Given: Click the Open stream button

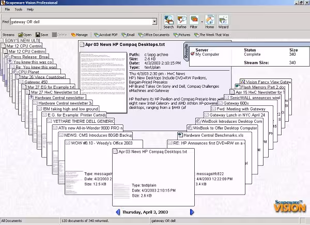Looking at the screenshot, I should [x=25, y=35].
